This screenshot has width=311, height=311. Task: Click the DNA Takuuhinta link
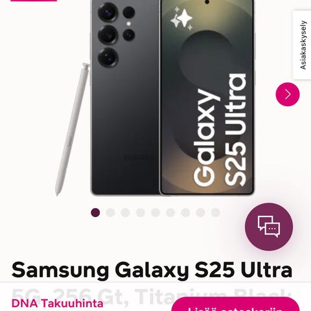(58, 303)
